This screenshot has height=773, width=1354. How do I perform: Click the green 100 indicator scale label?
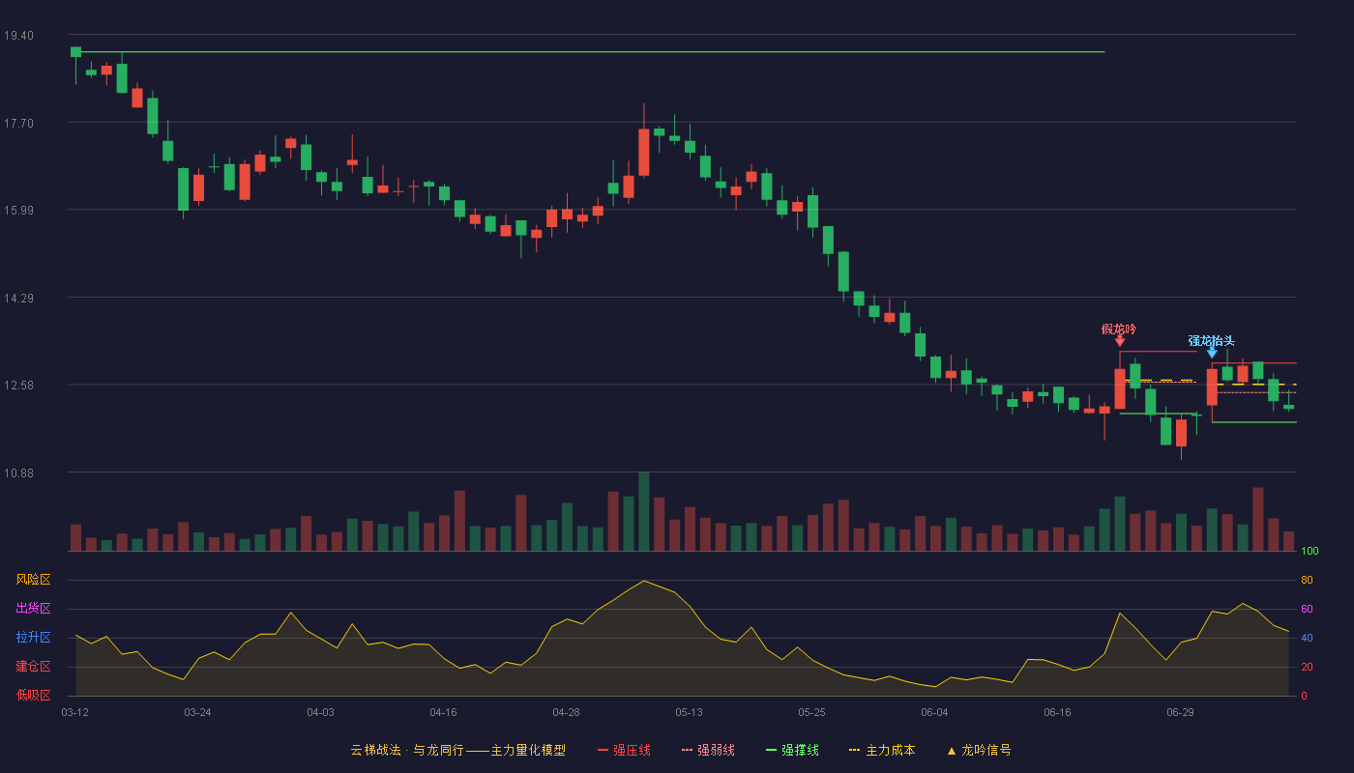[1310, 552]
